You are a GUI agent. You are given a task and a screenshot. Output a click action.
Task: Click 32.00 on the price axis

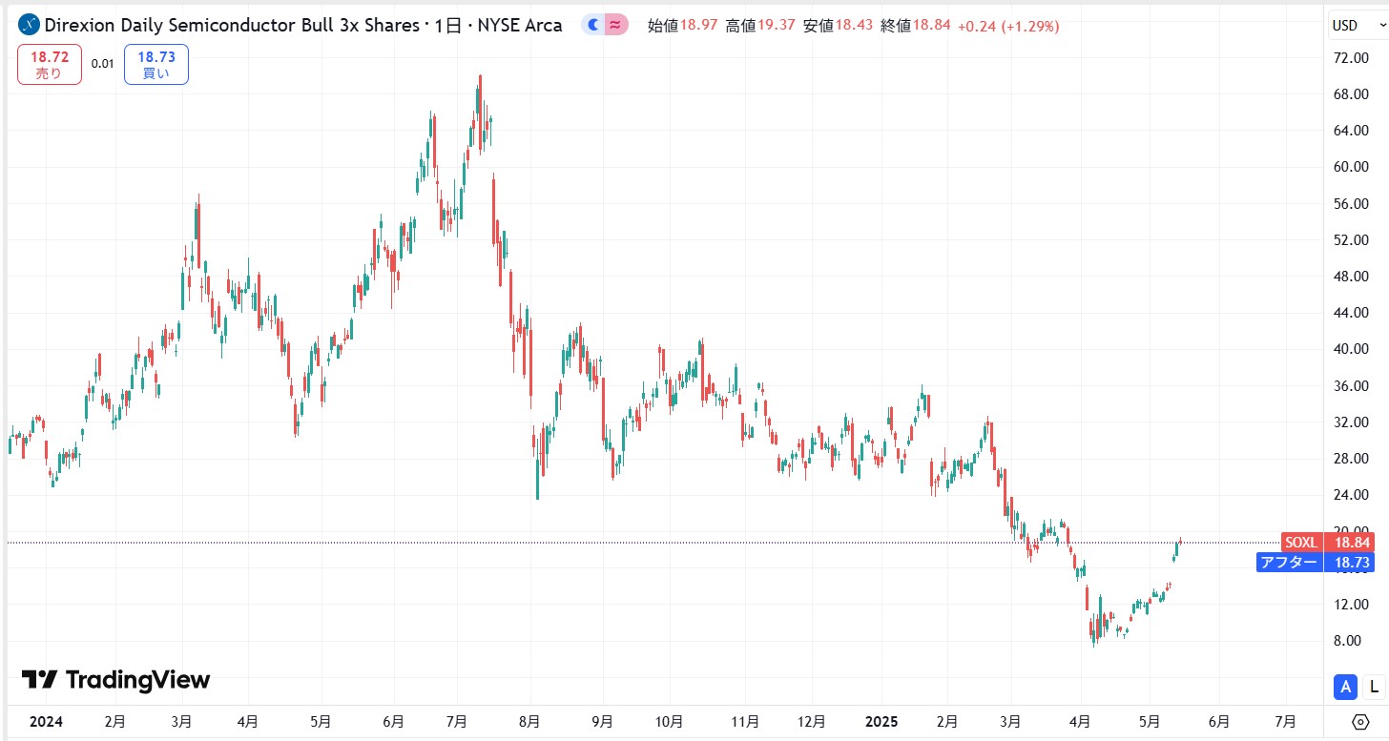tap(1353, 422)
